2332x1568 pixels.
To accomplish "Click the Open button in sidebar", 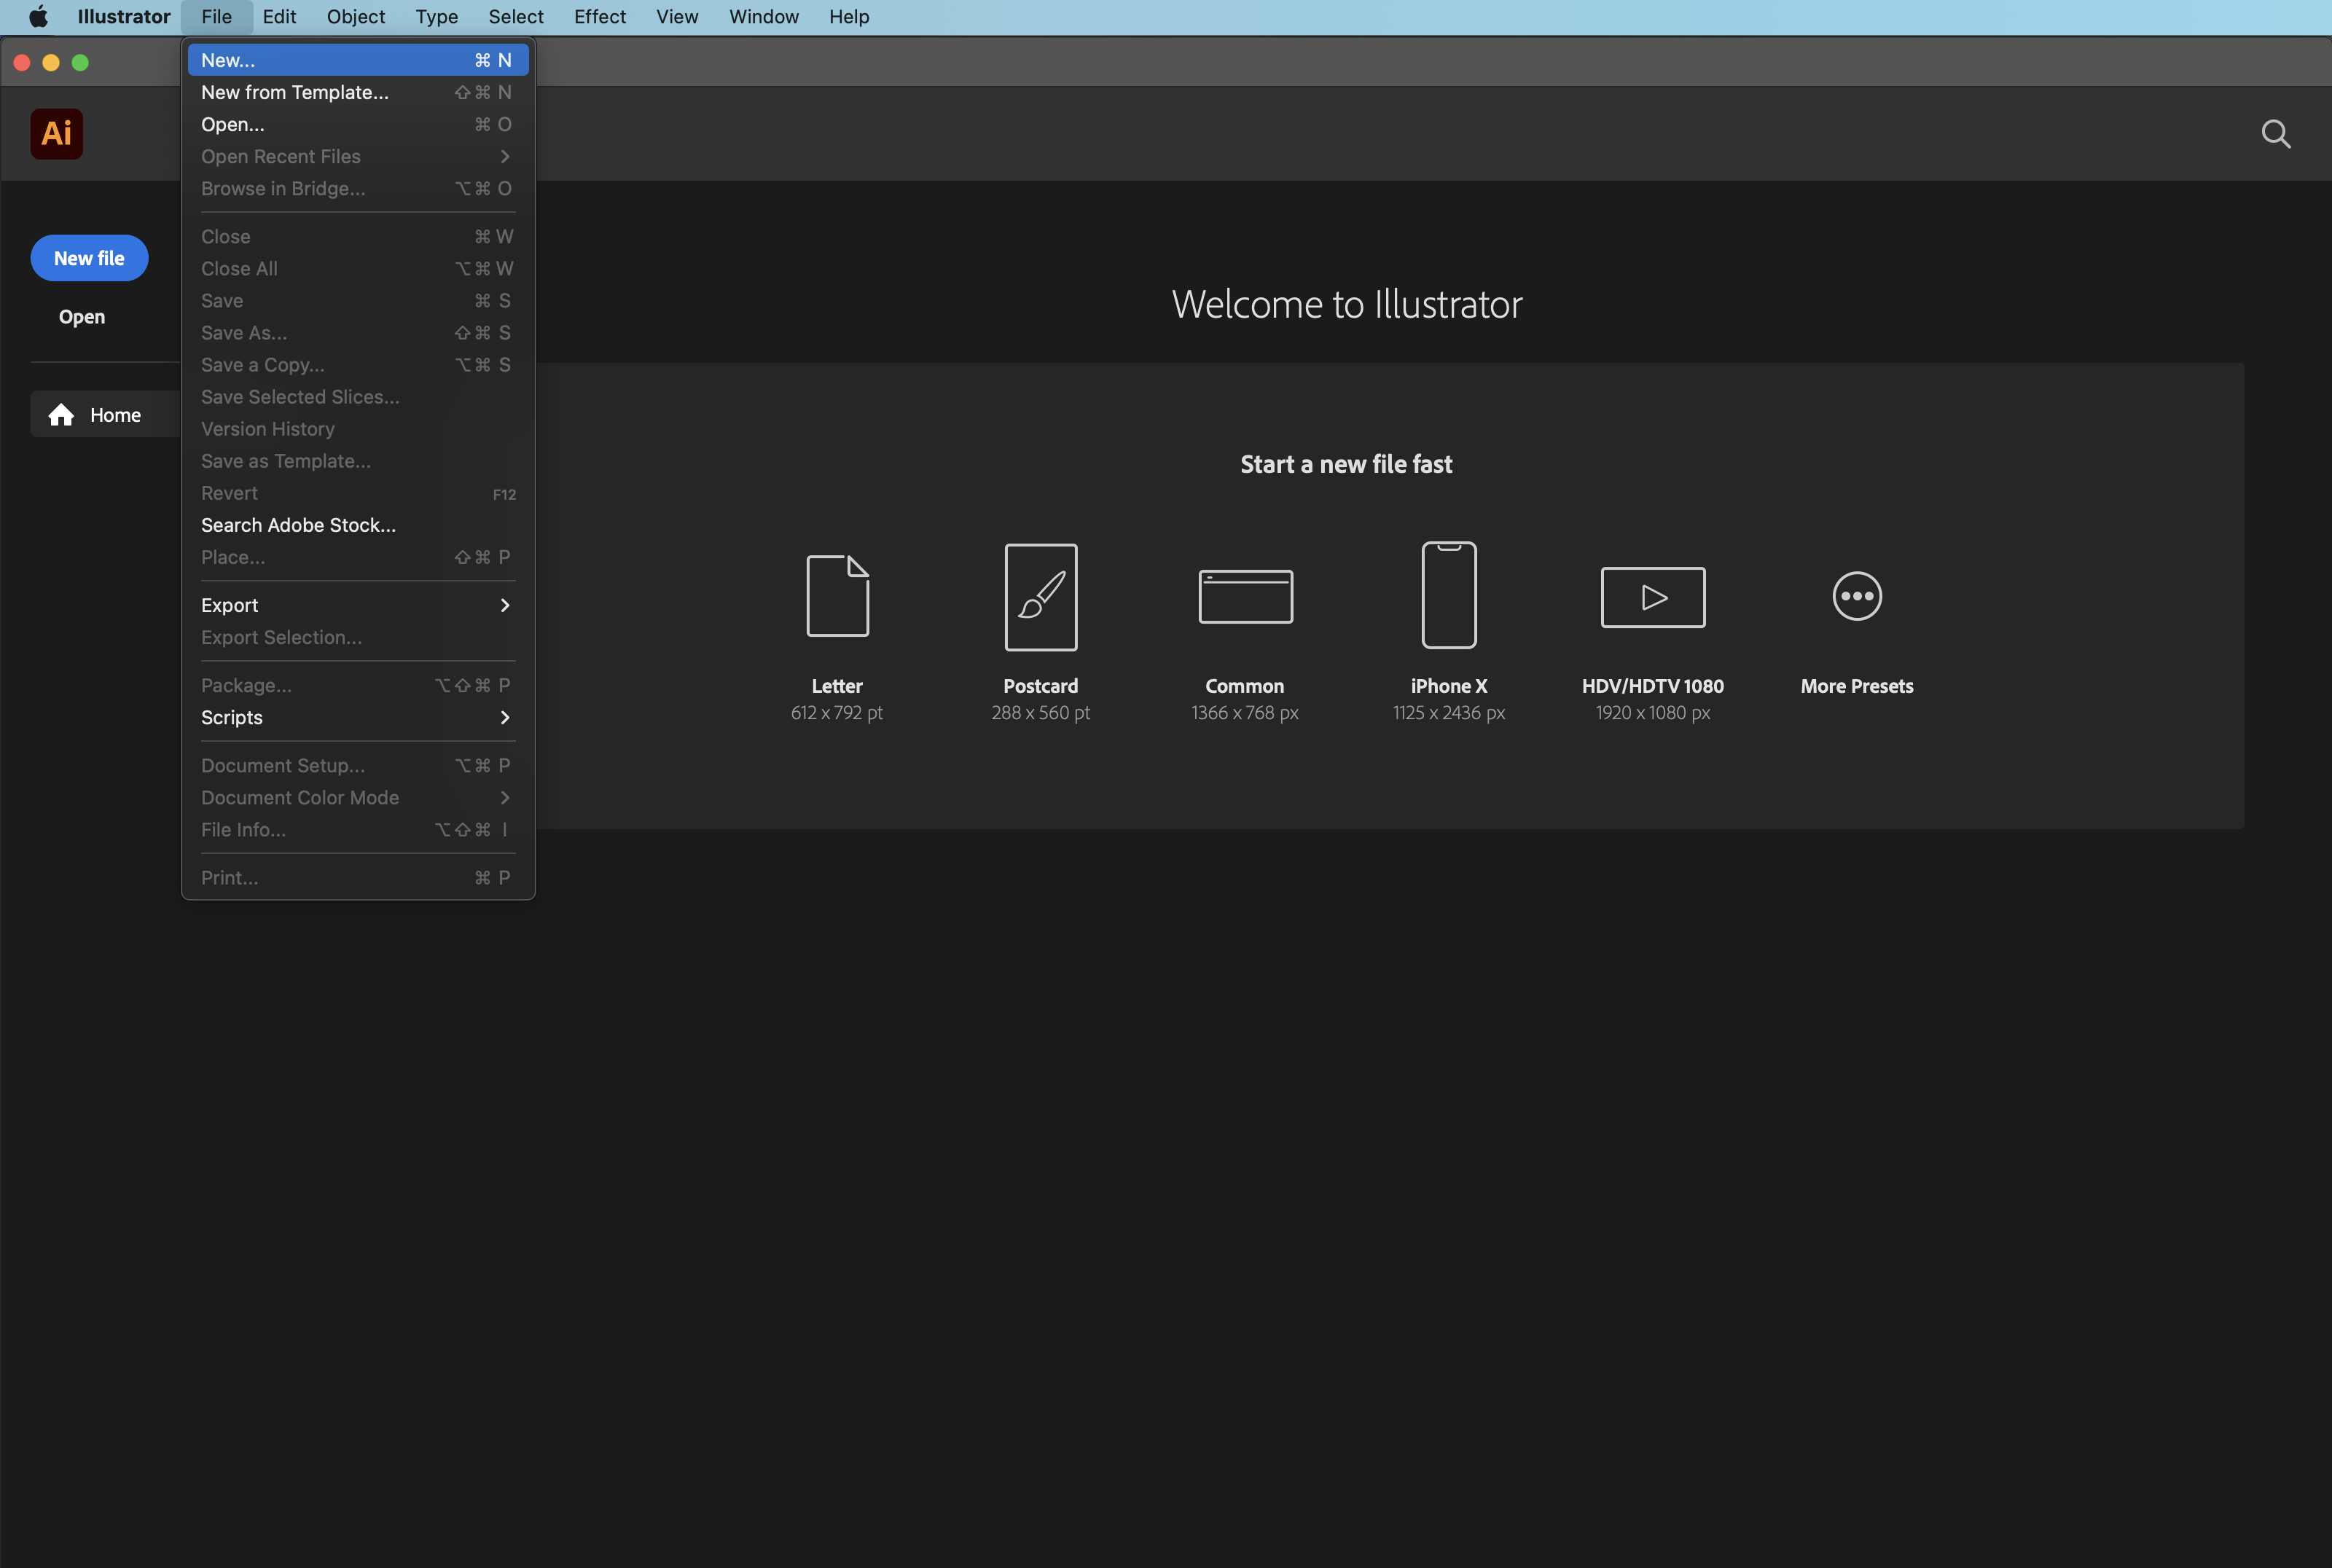I will tap(82, 317).
